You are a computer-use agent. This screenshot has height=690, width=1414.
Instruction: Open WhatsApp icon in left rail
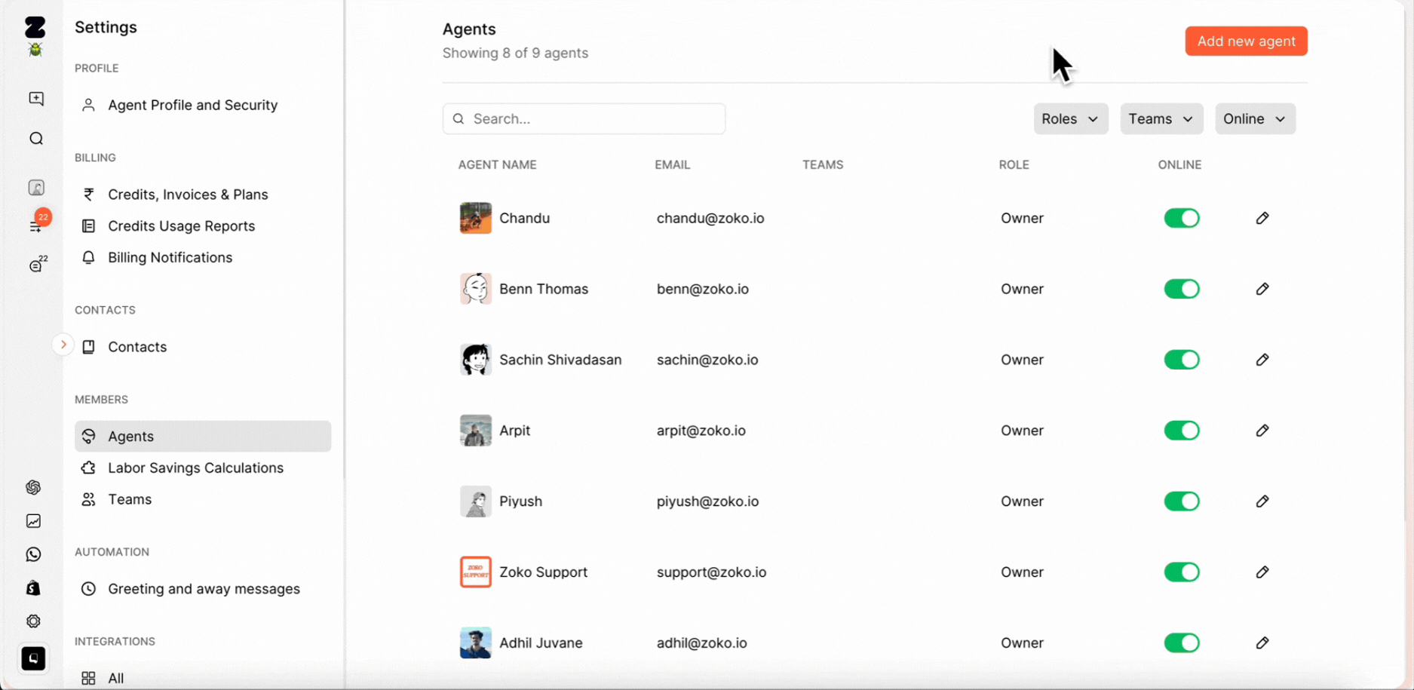pyautogui.click(x=33, y=554)
